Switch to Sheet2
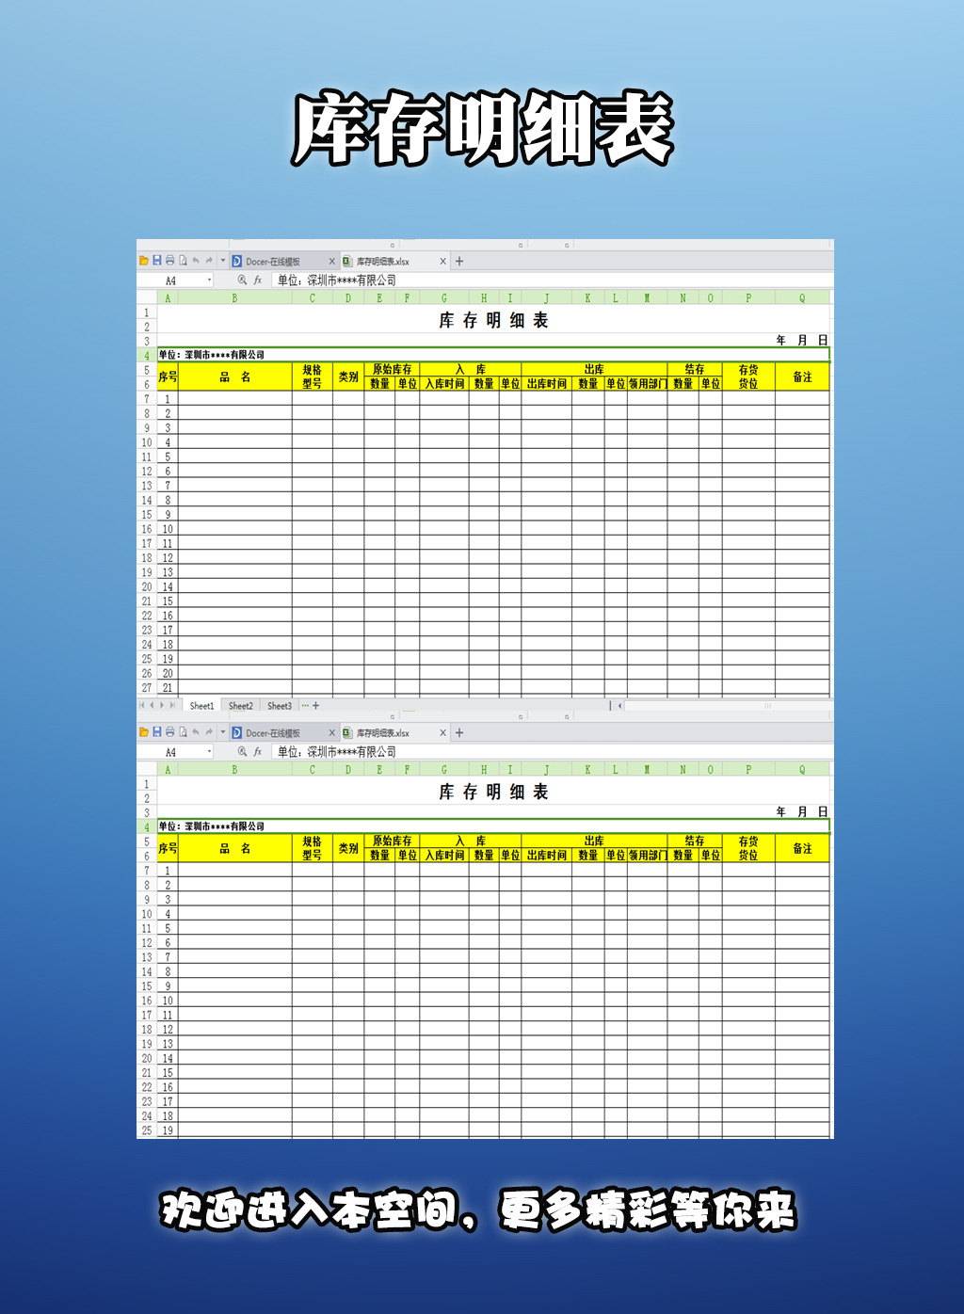964x1314 pixels. point(240,705)
